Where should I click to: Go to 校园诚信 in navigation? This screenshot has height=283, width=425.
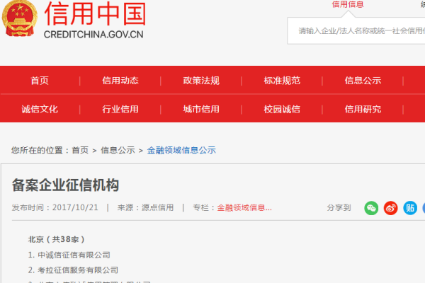tap(282, 109)
